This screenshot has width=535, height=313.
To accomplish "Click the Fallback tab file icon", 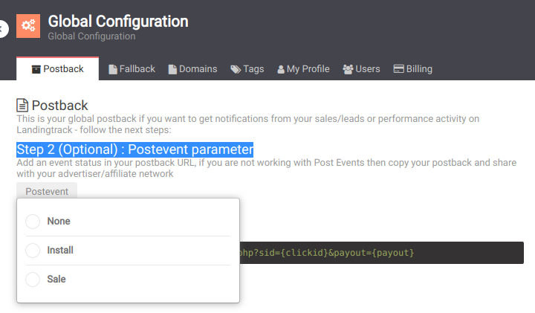I will coord(113,69).
